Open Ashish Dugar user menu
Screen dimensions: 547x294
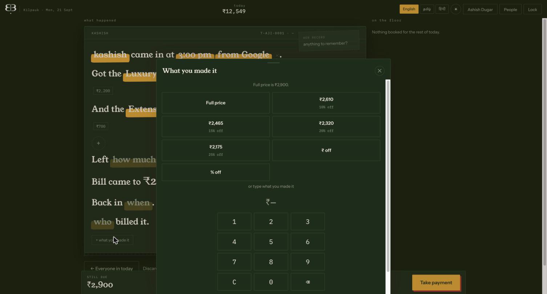click(480, 9)
